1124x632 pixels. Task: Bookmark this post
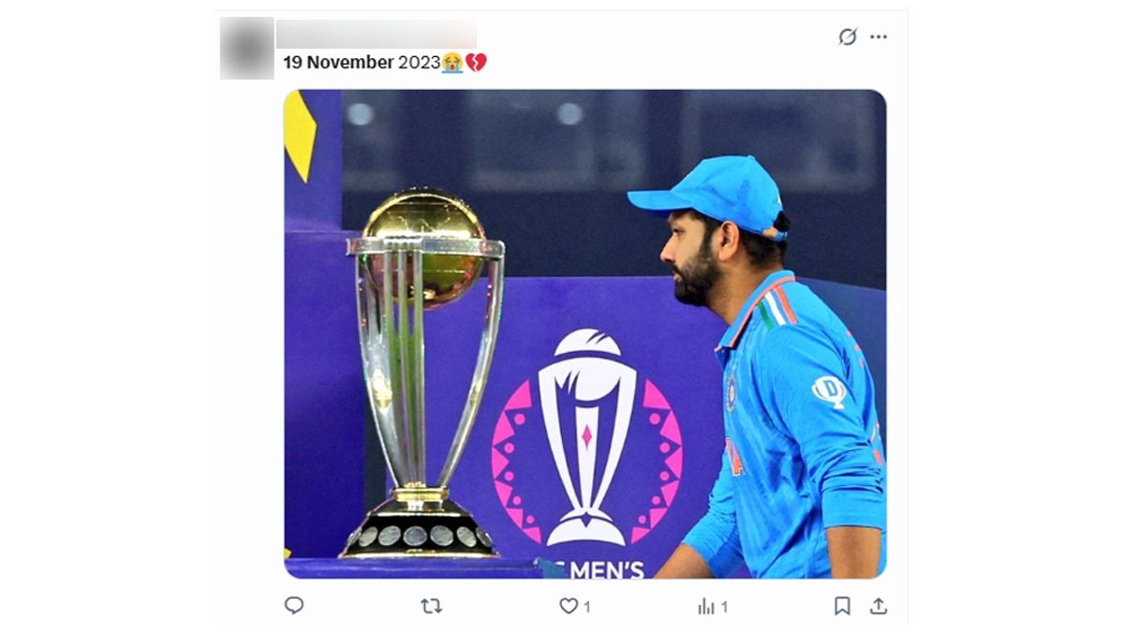click(x=842, y=606)
